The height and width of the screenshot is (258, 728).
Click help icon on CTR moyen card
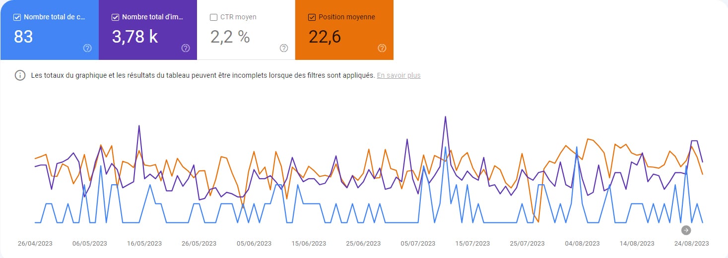pos(284,48)
